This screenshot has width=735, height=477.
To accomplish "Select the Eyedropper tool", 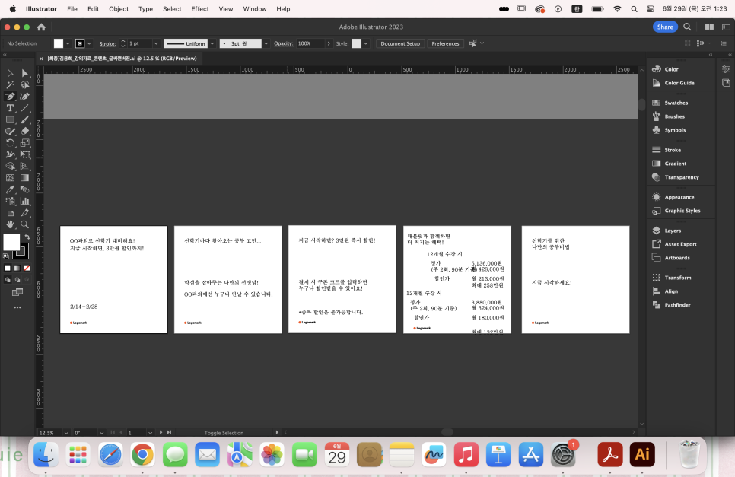I will 10,189.
